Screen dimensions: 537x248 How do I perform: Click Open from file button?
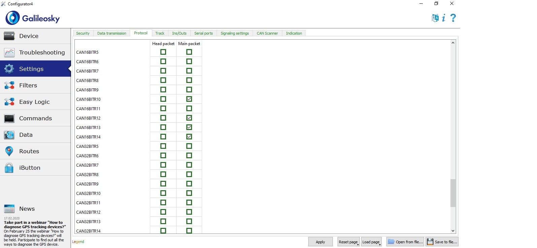pos(405,242)
